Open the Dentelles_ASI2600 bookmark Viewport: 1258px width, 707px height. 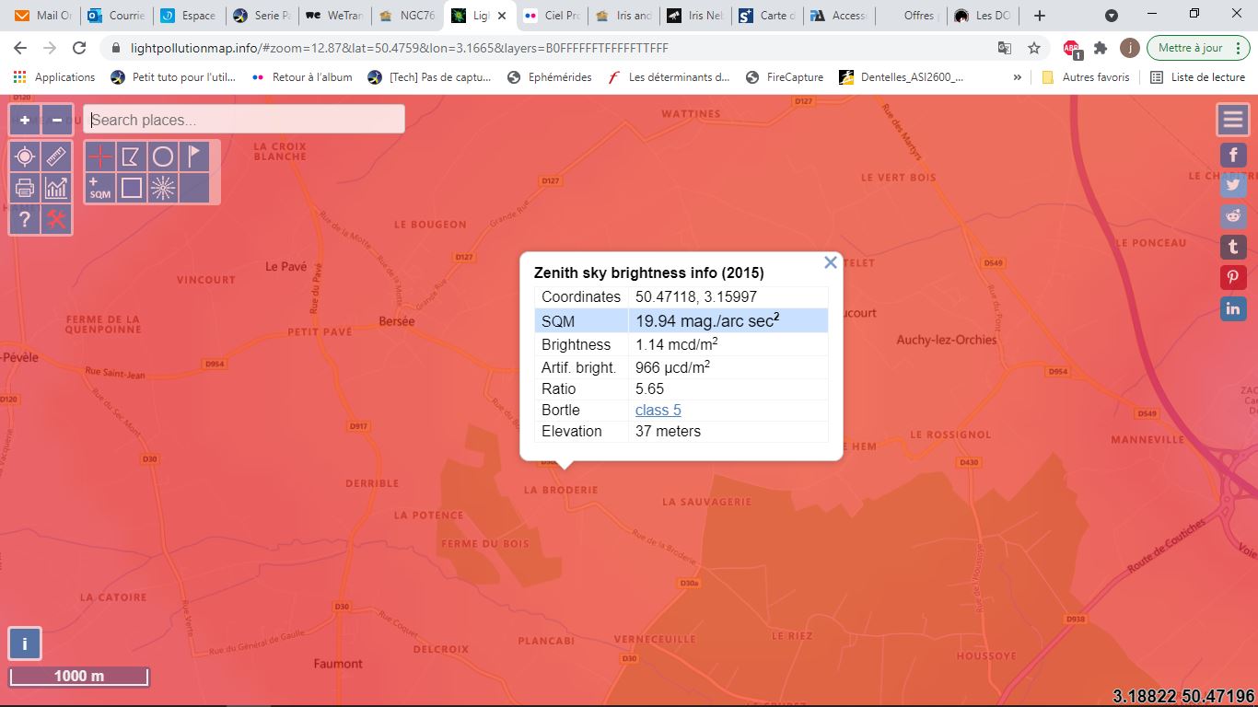click(902, 77)
